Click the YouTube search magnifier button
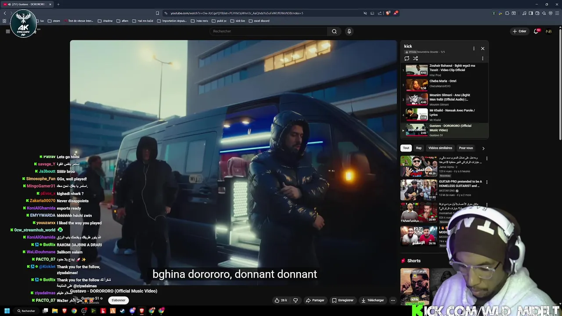562x316 pixels. [x=334, y=31]
